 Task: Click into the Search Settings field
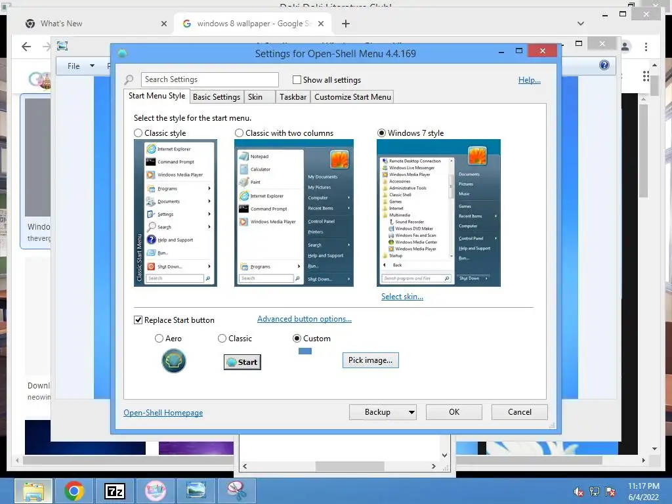click(209, 79)
